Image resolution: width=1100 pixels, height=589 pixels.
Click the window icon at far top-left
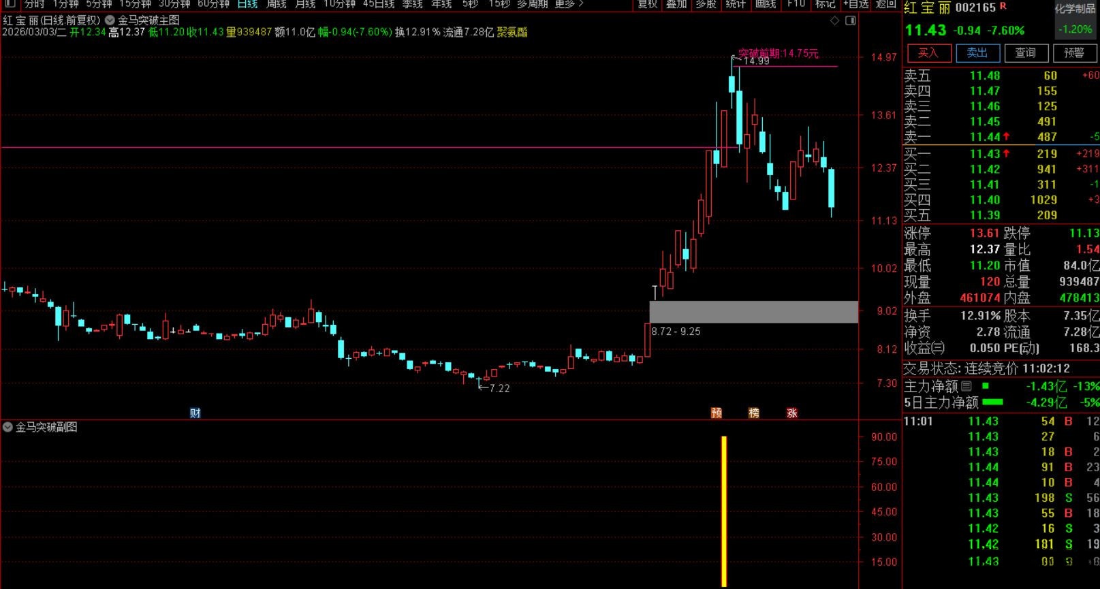coord(10,4)
